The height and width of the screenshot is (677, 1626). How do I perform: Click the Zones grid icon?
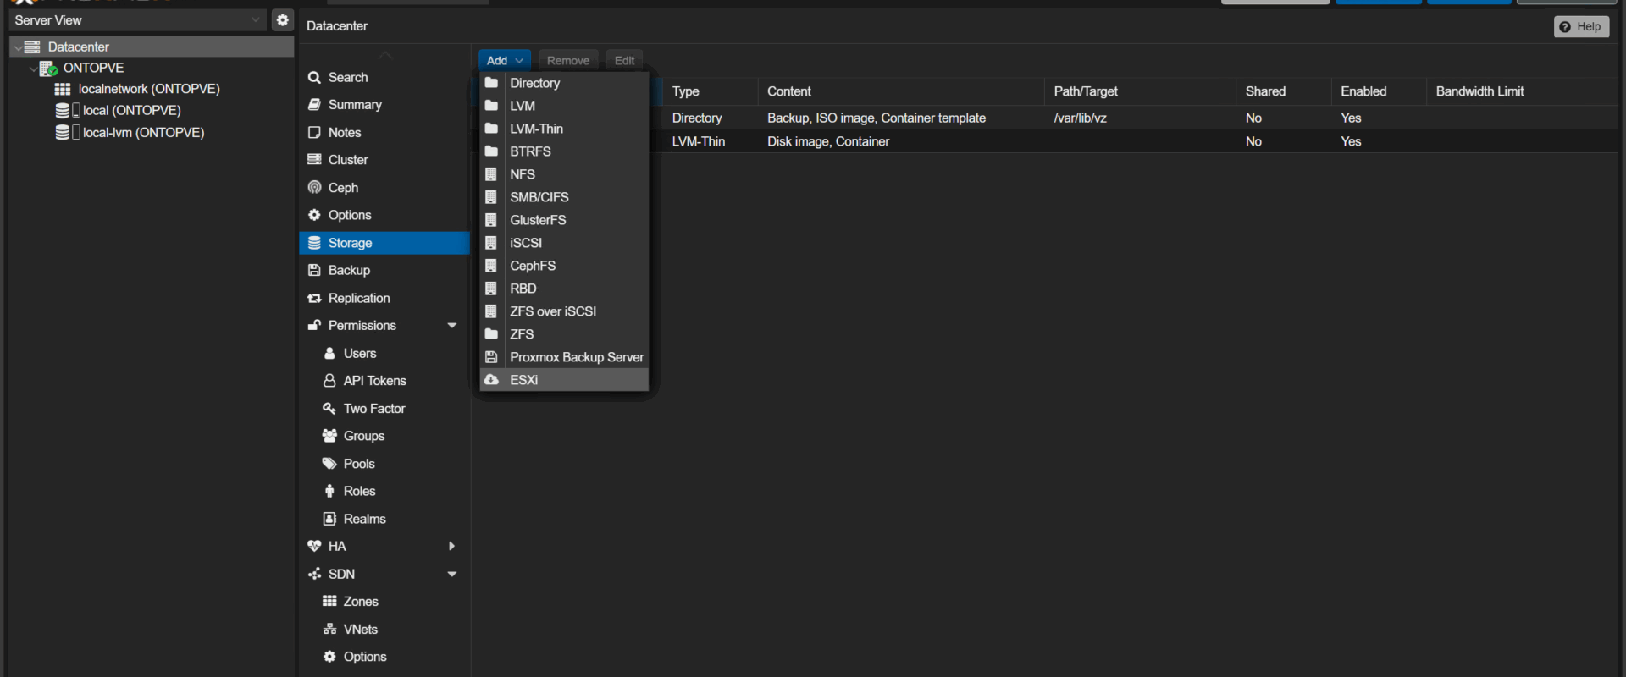[329, 602]
